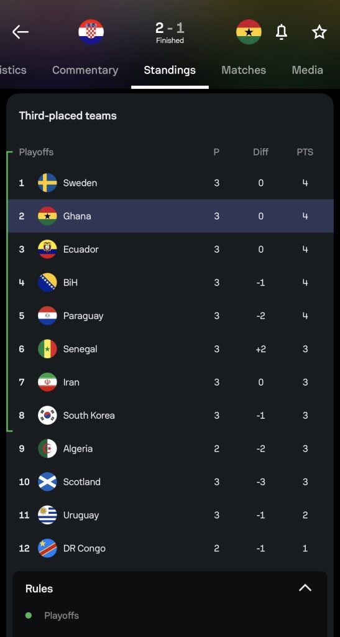This screenshot has height=637, width=340.
Task: Tap the South Korea flag icon
Action: pyautogui.click(x=47, y=415)
